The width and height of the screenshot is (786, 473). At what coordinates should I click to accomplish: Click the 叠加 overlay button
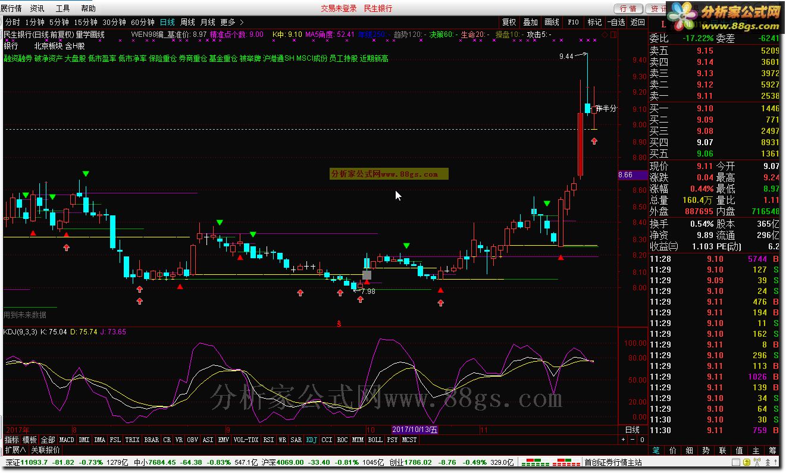530,22
